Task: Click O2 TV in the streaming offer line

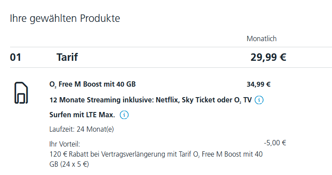Action: coord(243,100)
